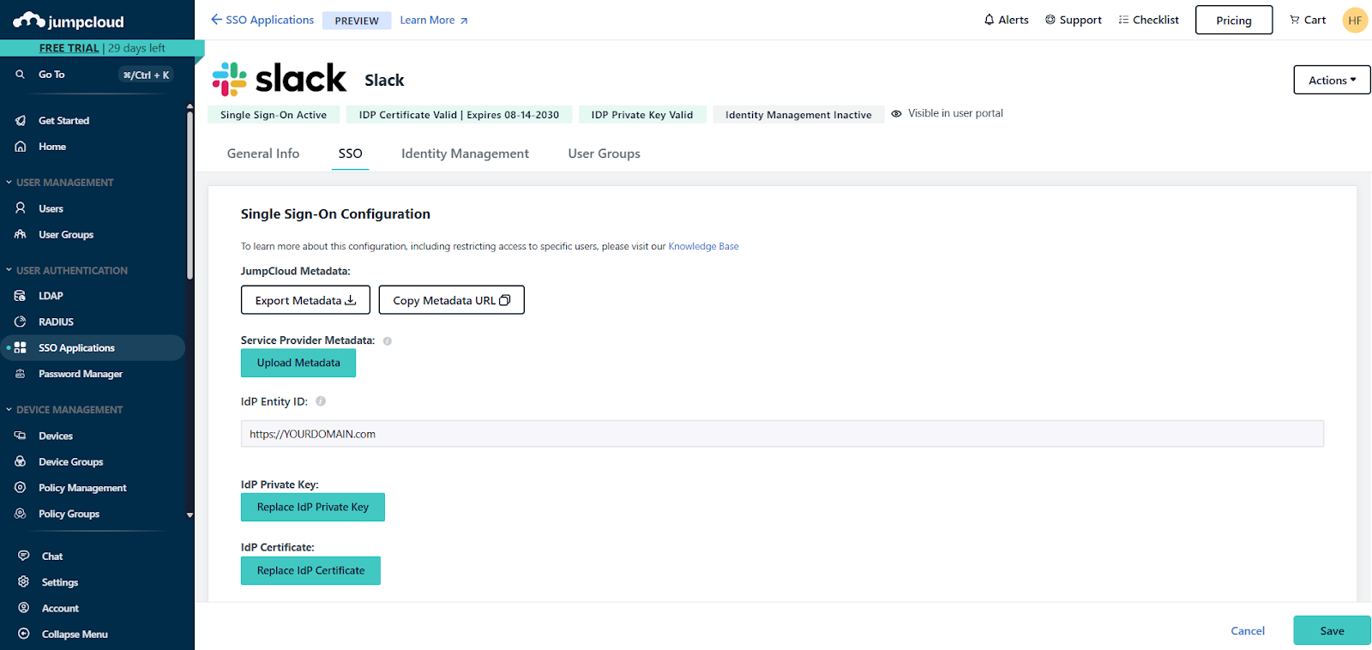This screenshot has height=650, width=1372.
Task: Toggle the Visible in user portal eye
Action: click(896, 113)
